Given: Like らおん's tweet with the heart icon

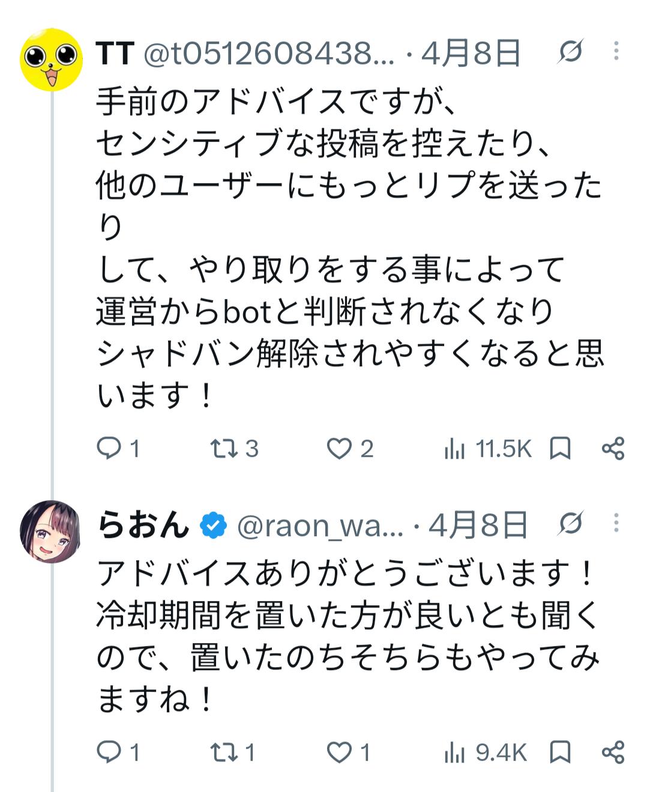Looking at the screenshot, I should (x=339, y=752).
